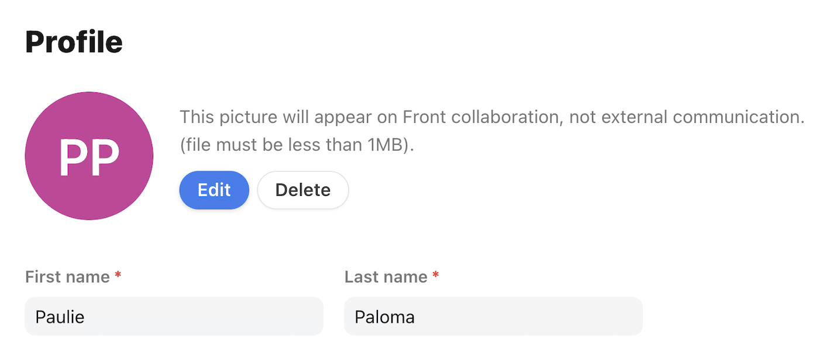
Task: Select the First name input field
Action: 174,316
